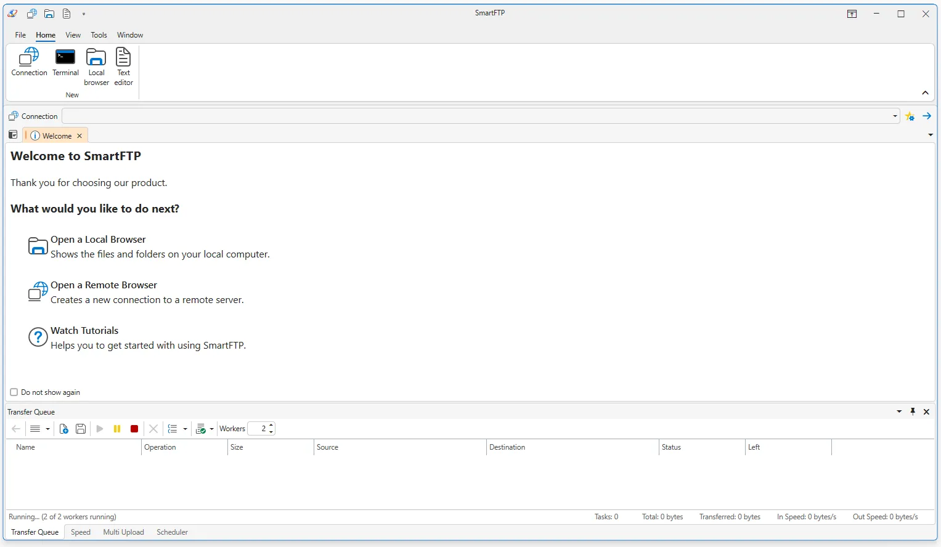Click the Watch Tutorials link
Viewport: 941px width, 547px height.
[x=84, y=331]
